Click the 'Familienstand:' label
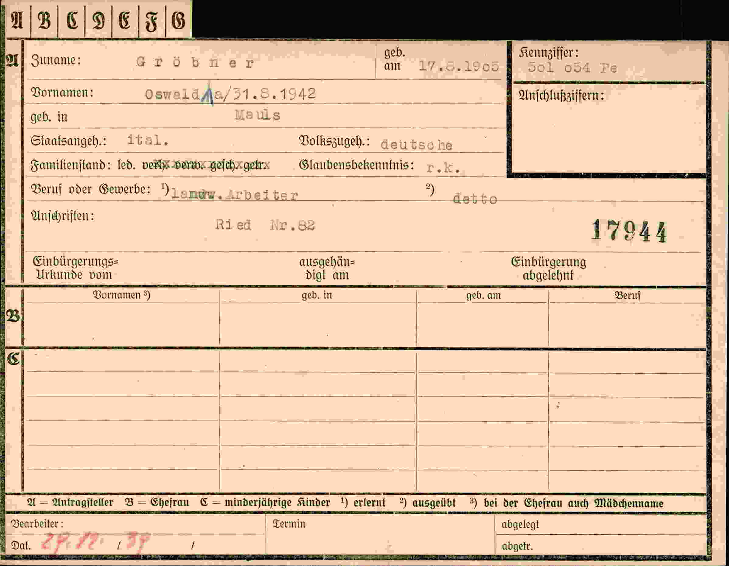Image resolution: width=729 pixels, height=566 pixels. tap(71, 165)
